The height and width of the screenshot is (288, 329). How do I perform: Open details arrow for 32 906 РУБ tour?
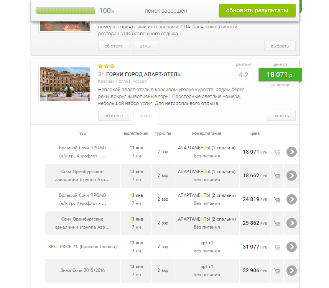(x=291, y=270)
